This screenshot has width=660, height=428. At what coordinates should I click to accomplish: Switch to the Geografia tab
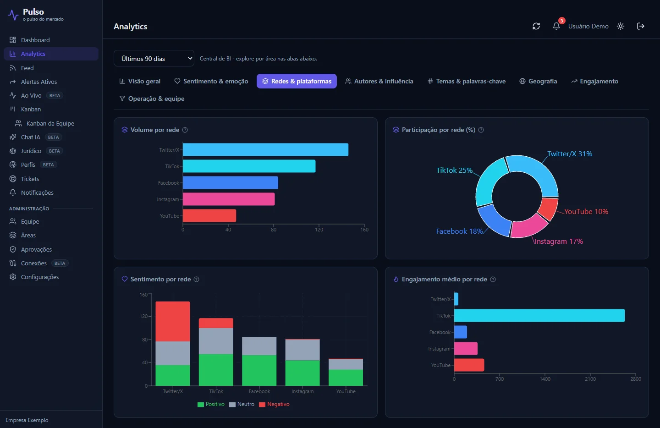click(x=538, y=81)
